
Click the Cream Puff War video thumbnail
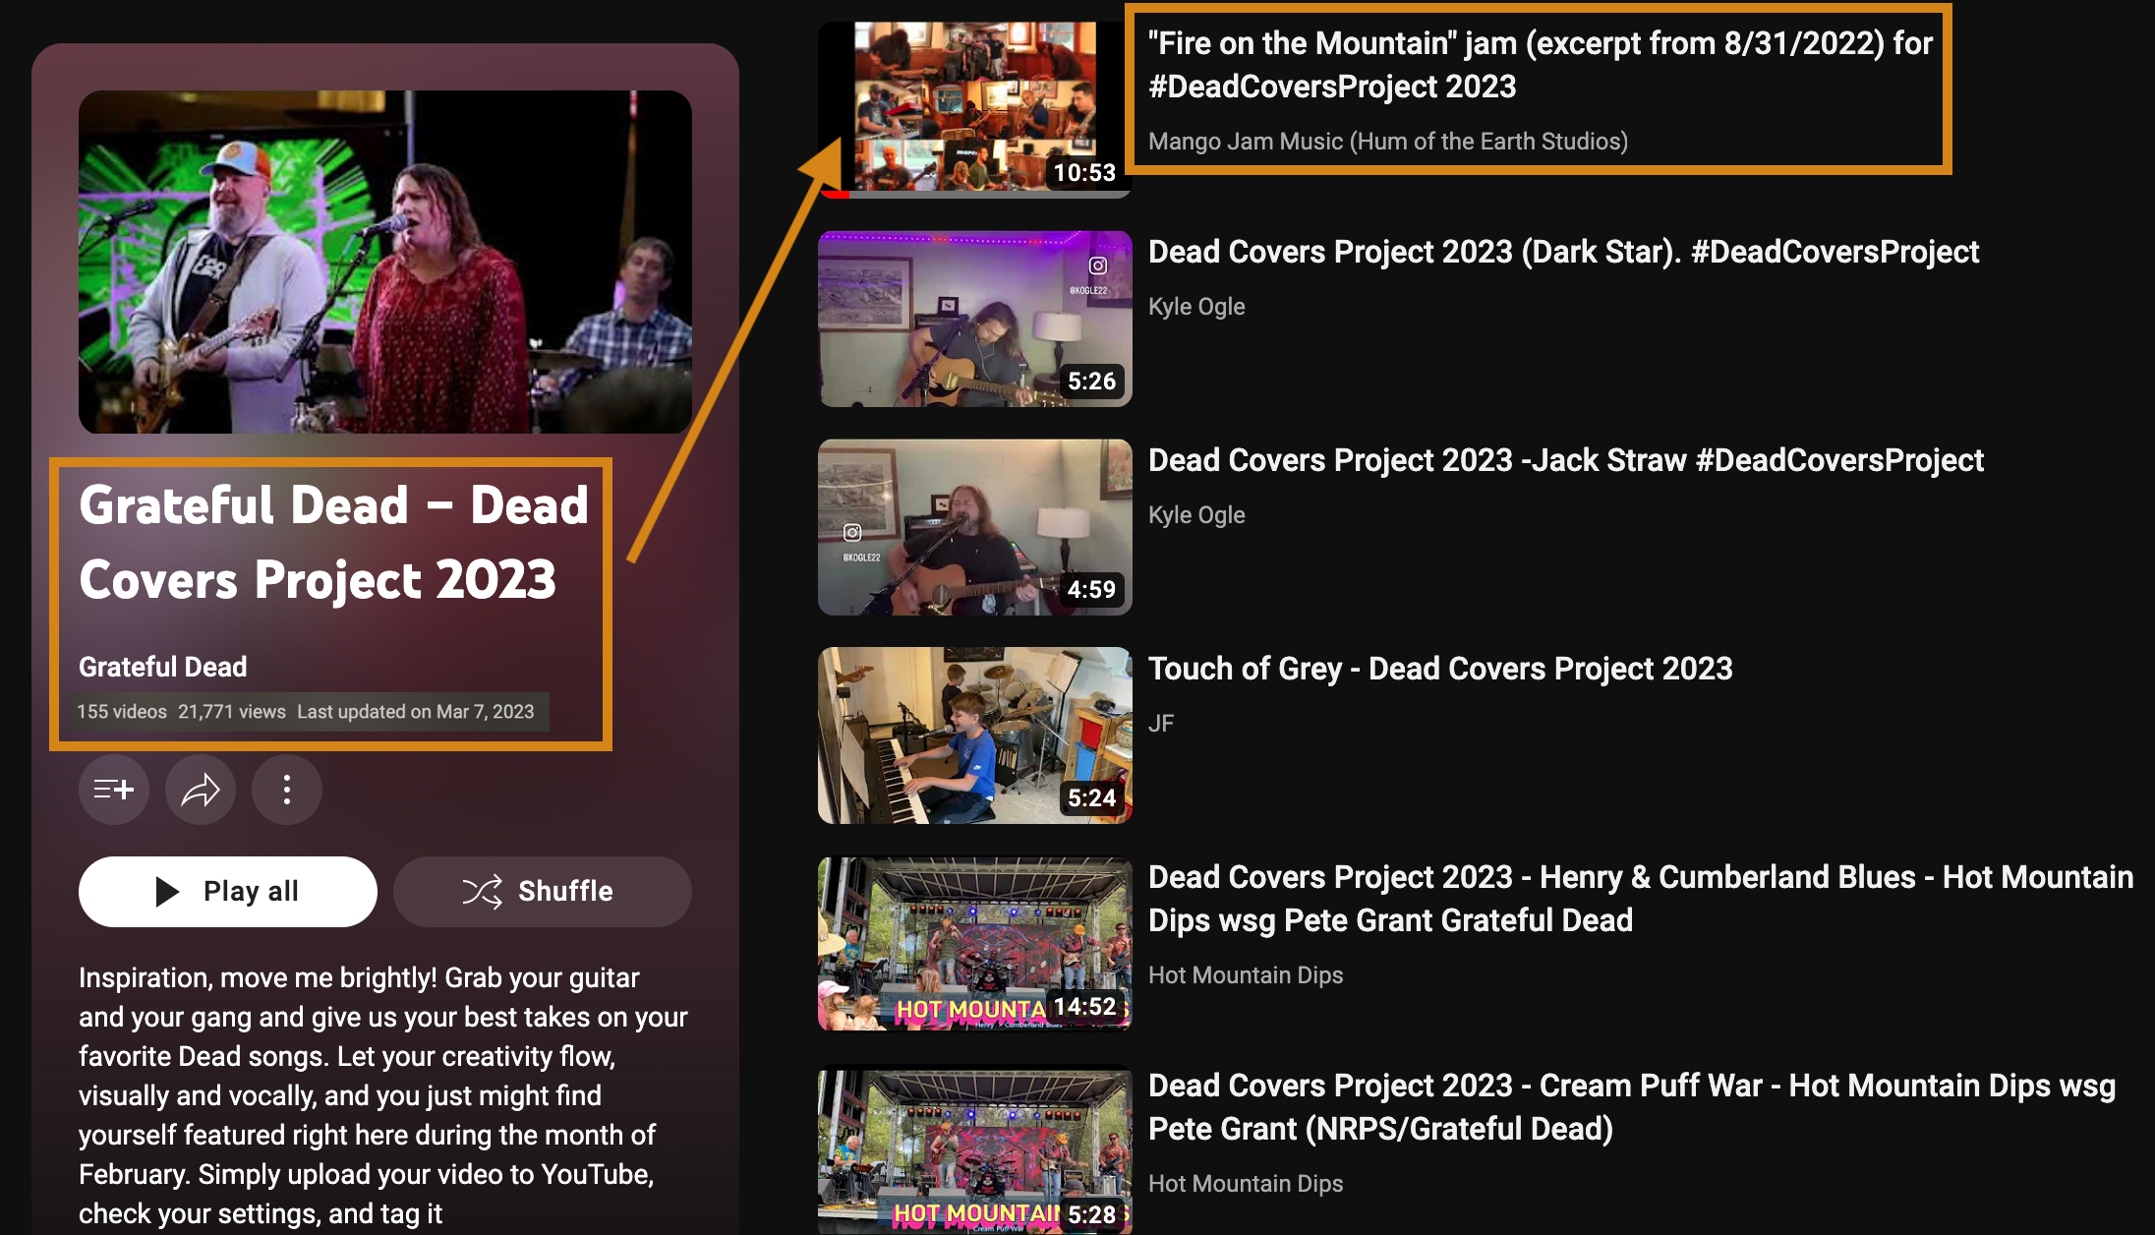pyautogui.click(x=974, y=1150)
